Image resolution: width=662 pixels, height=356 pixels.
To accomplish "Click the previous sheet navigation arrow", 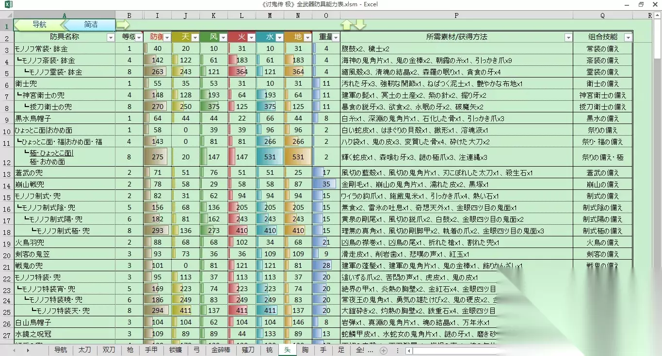I will (14, 350).
